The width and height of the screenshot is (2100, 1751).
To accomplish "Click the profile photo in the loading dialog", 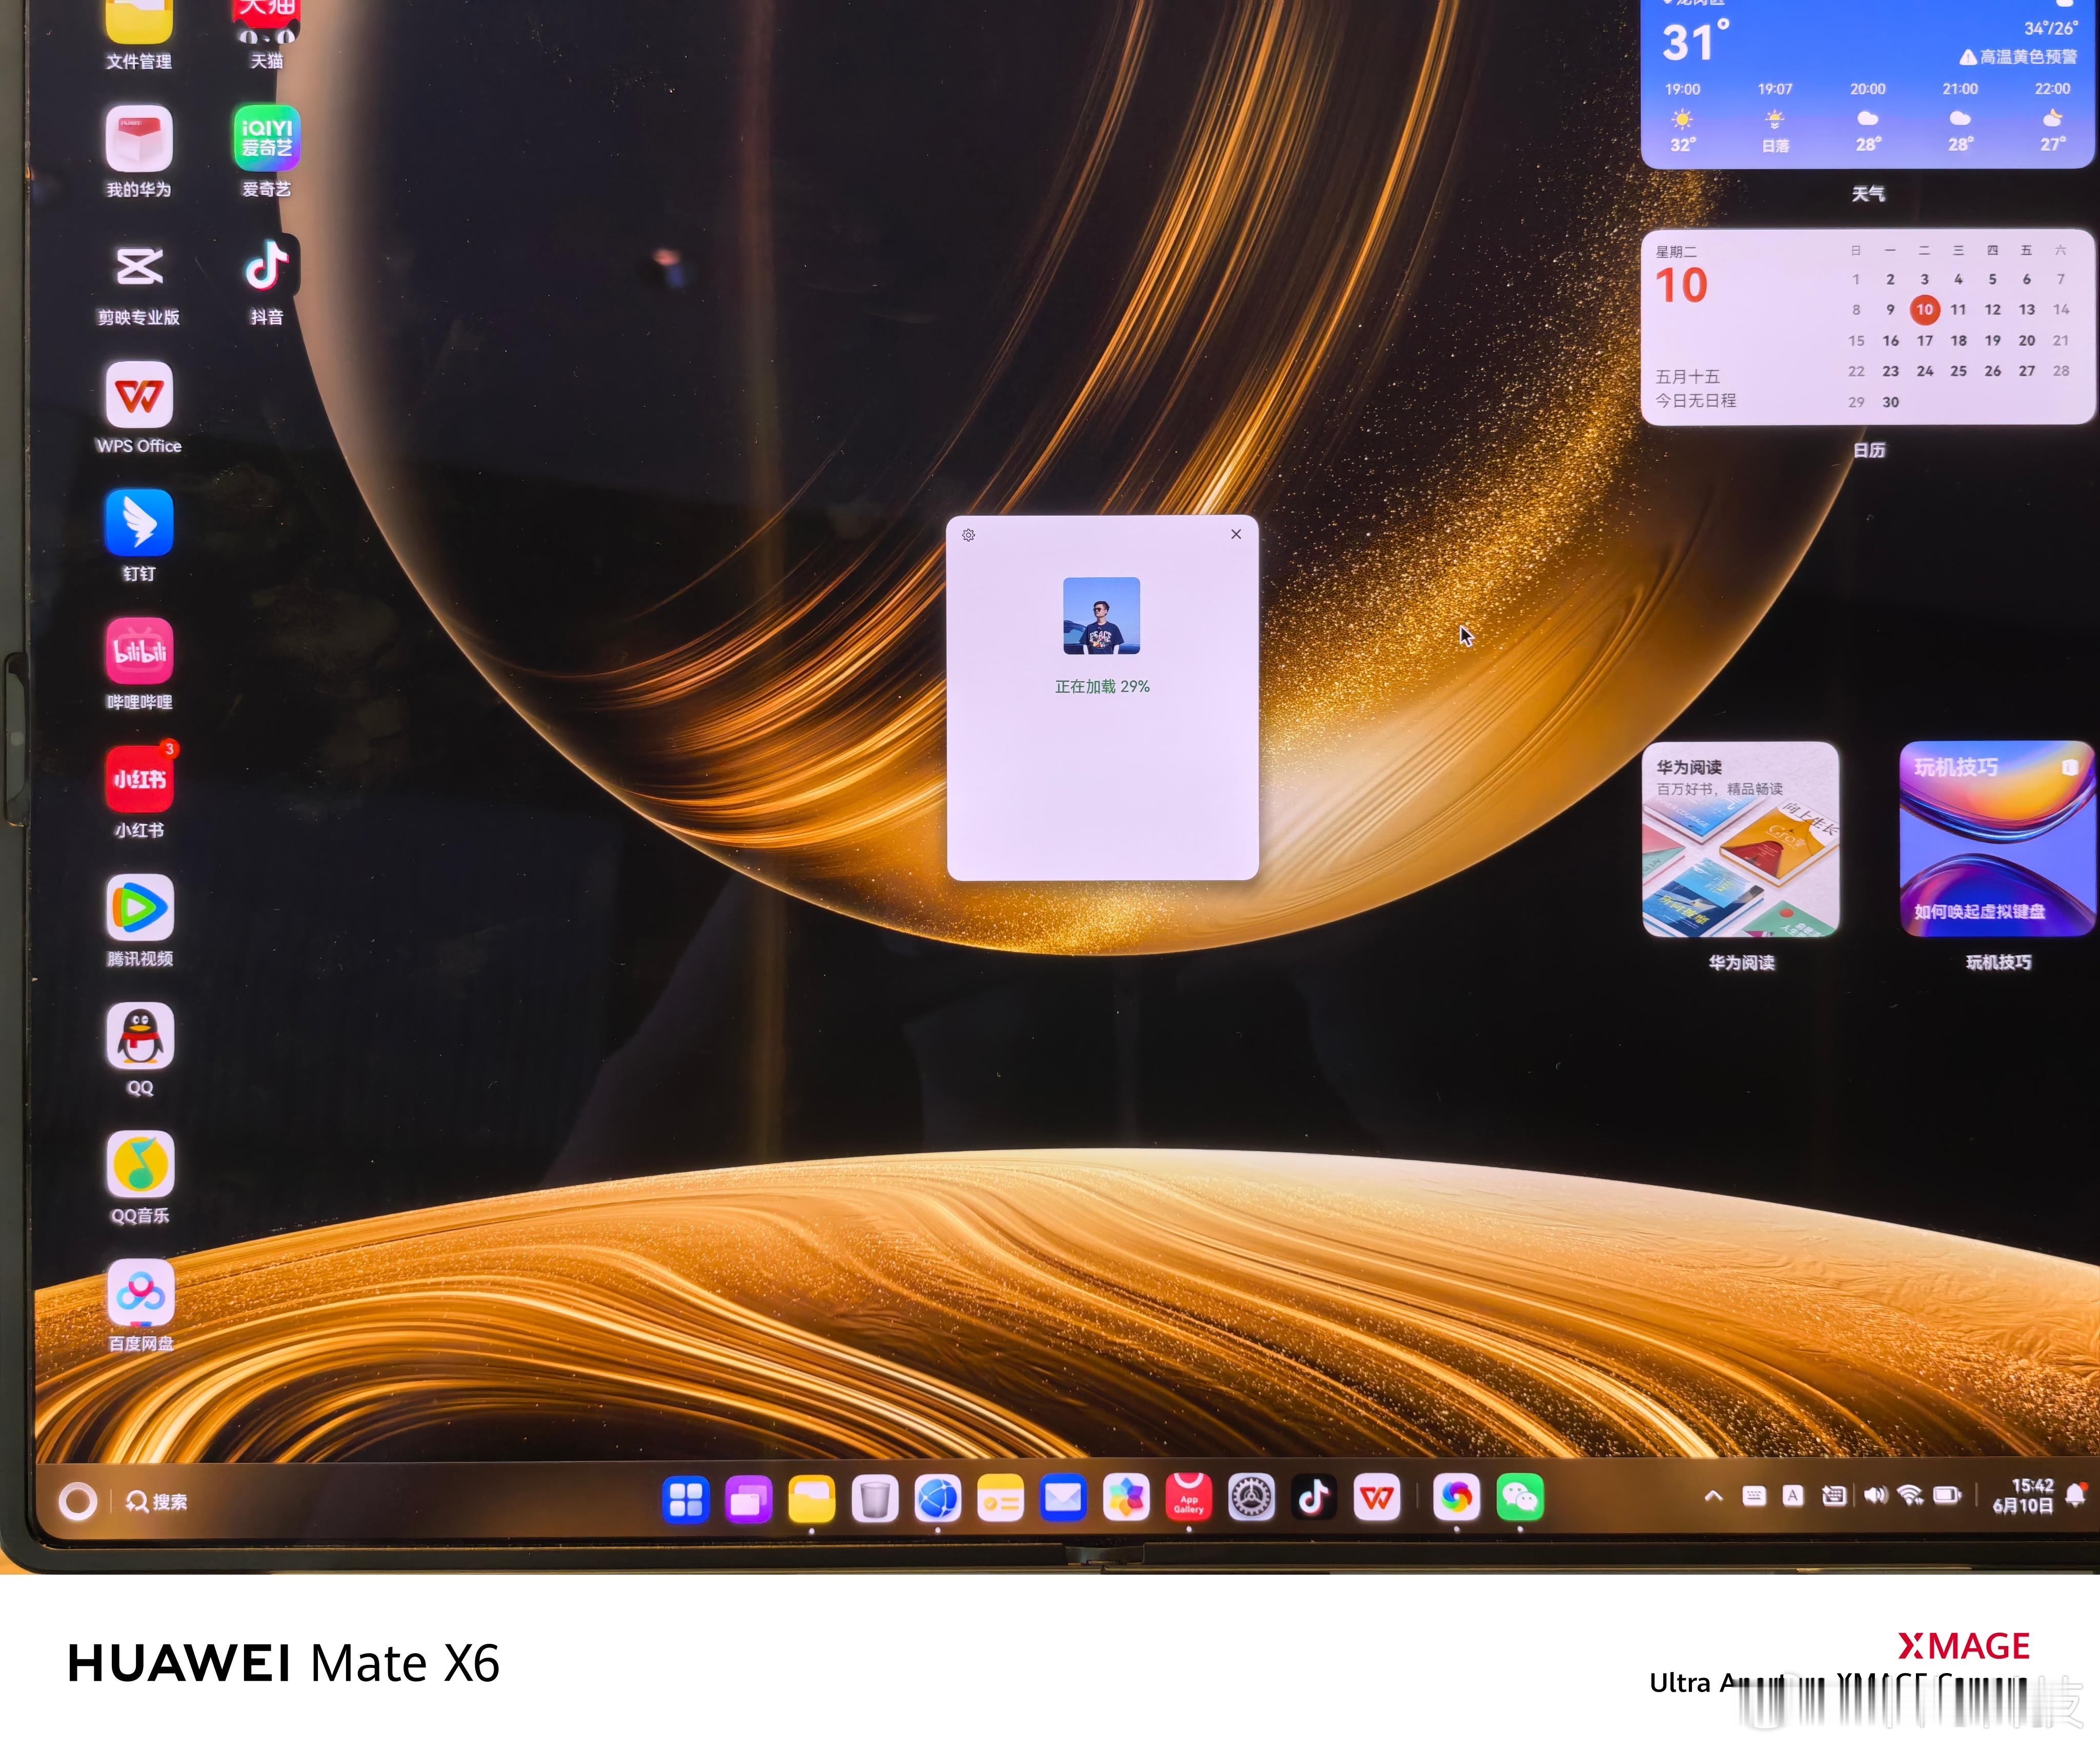I will pyautogui.click(x=1102, y=616).
